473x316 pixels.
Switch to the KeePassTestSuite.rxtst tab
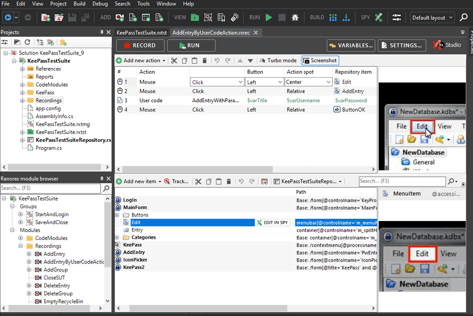141,32
